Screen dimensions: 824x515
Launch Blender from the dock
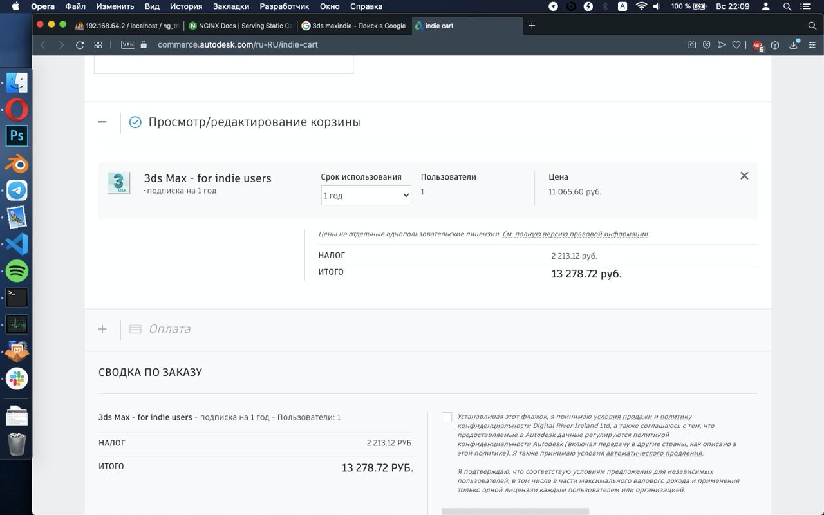(x=17, y=164)
